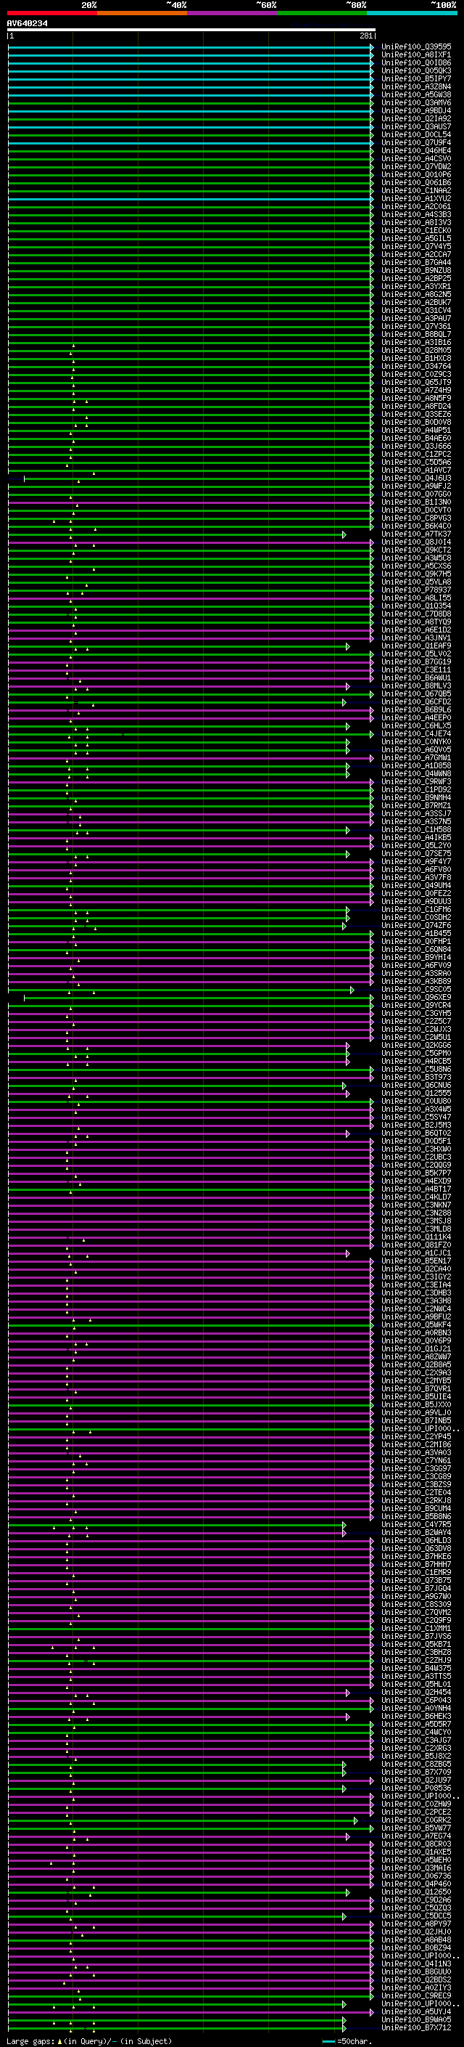Click the white query sequence ruler bar

coord(191,29)
